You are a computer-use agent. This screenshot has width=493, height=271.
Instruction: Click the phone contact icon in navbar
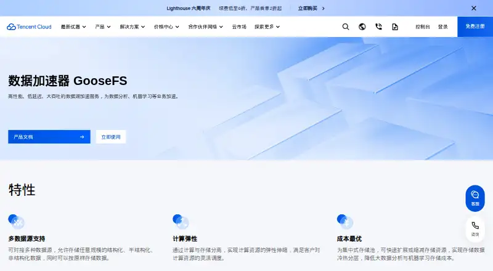[x=378, y=26]
